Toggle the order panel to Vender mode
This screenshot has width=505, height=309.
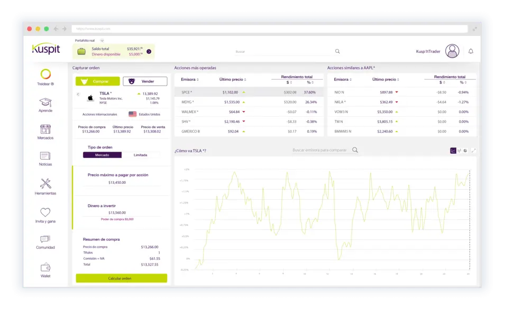click(x=144, y=81)
